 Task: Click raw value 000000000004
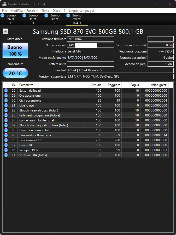pyautogui.click(x=156, y=101)
